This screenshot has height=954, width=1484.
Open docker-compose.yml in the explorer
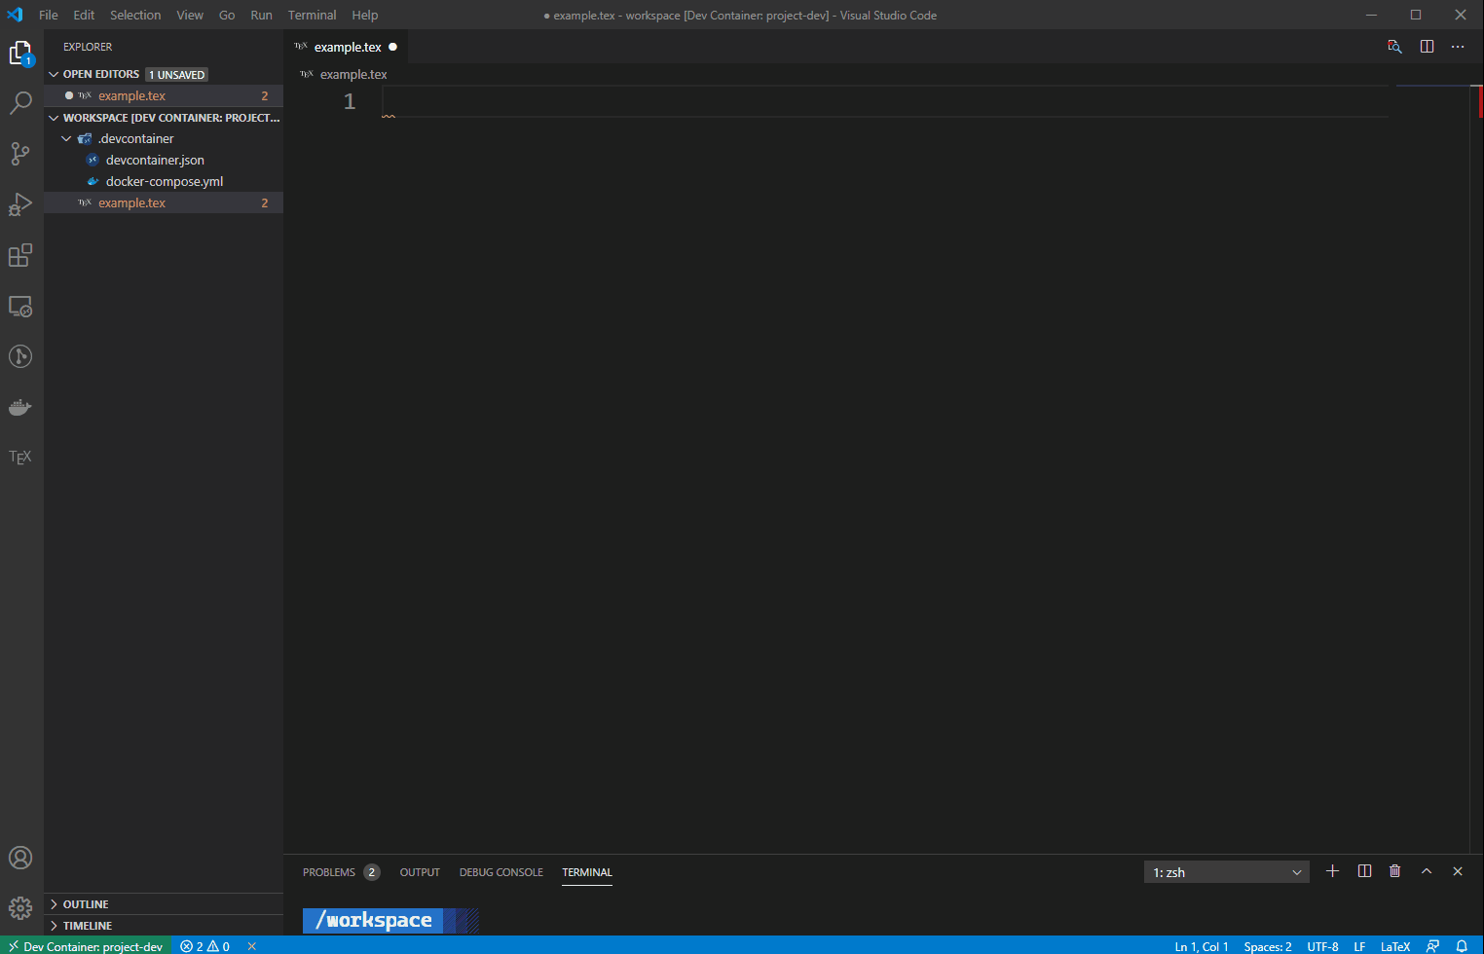(x=163, y=182)
